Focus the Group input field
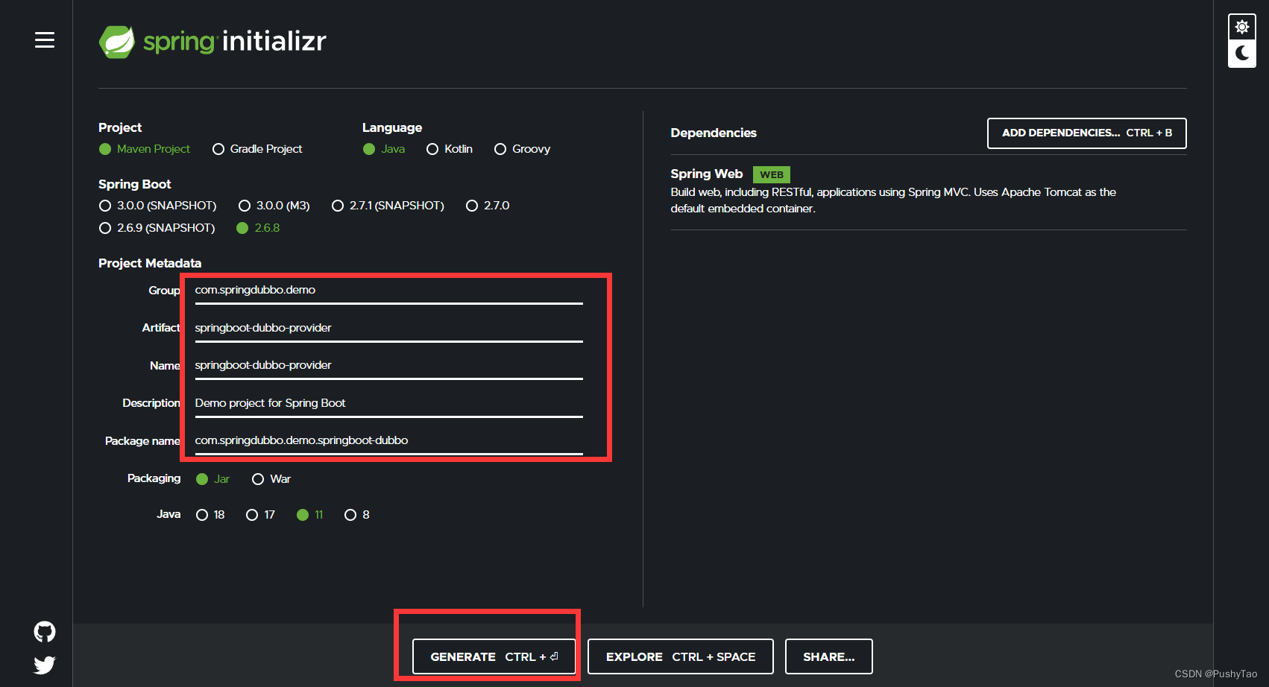 click(x=388, y=290)
